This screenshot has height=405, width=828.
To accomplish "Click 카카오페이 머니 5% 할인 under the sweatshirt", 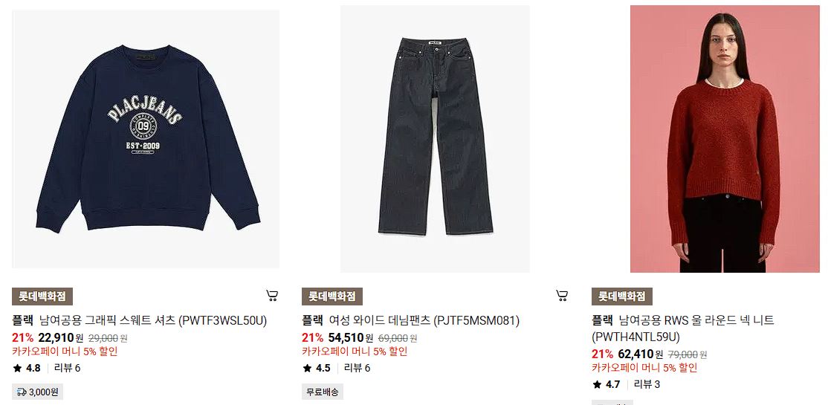I will click(65, 351).
